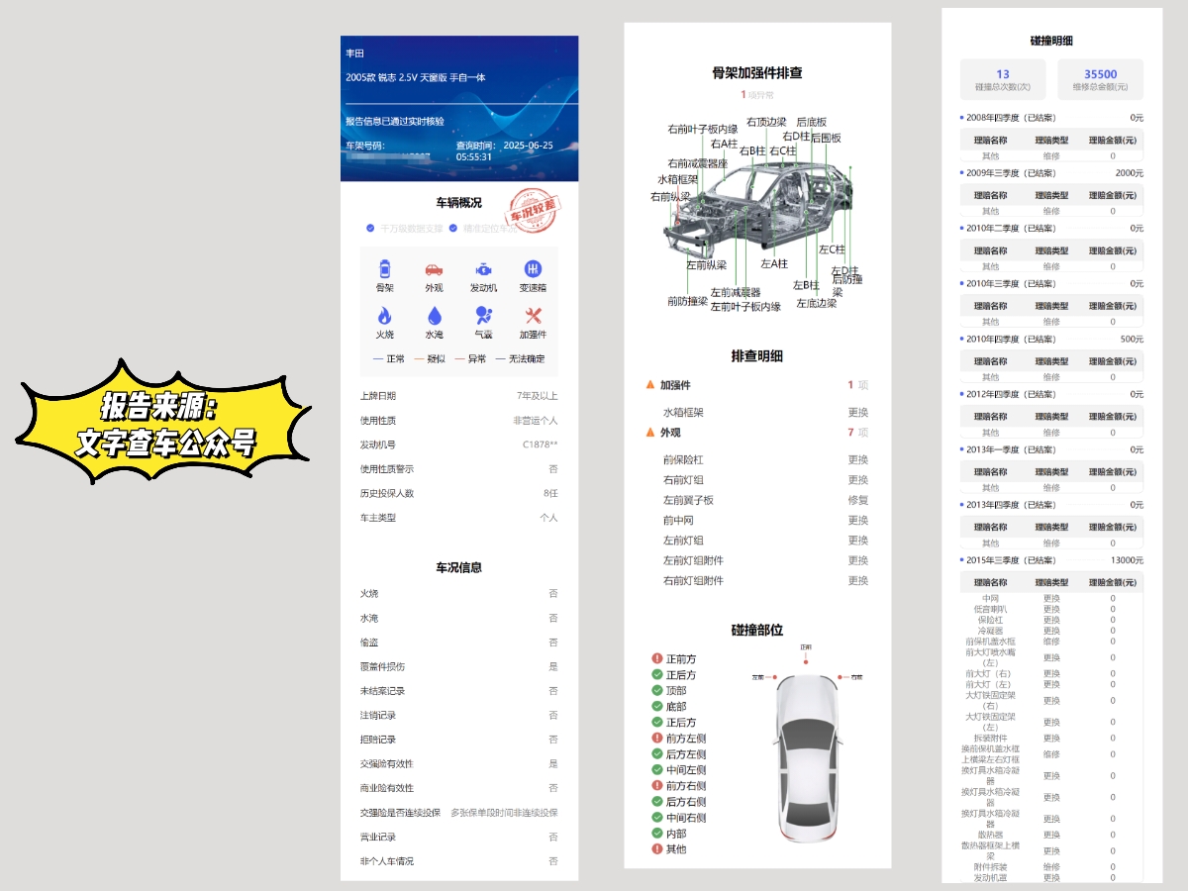Image resolution: width=1188 pixels, height=891 pixels.
Task: Toggle the 正前方 collision status indicator
Action: [x=657, y=659]
